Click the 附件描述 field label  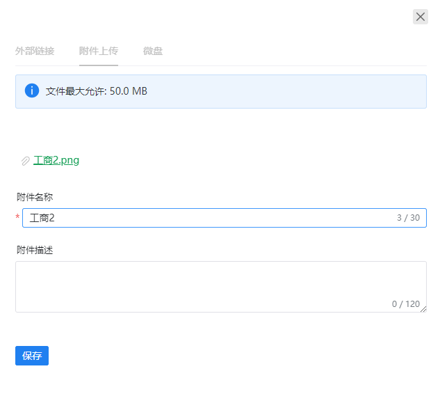coord(35,250)
